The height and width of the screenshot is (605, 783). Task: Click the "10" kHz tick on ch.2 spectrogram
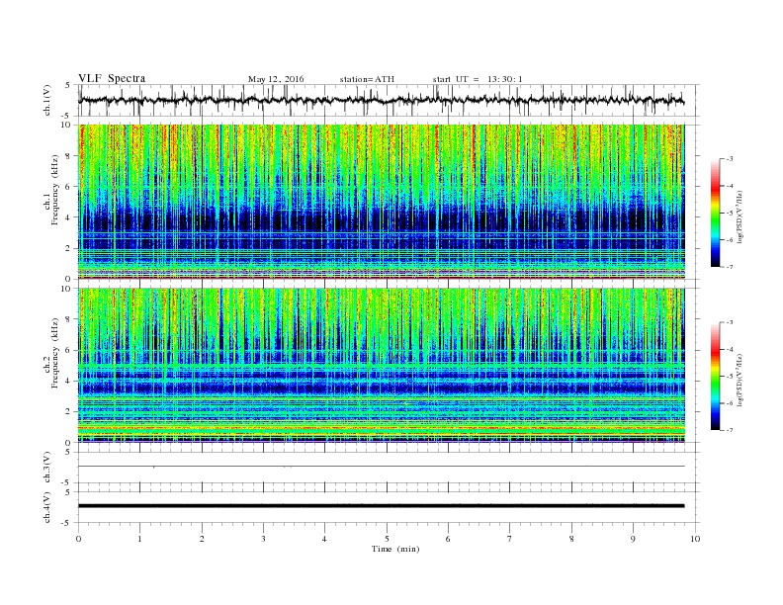[66, 289]
